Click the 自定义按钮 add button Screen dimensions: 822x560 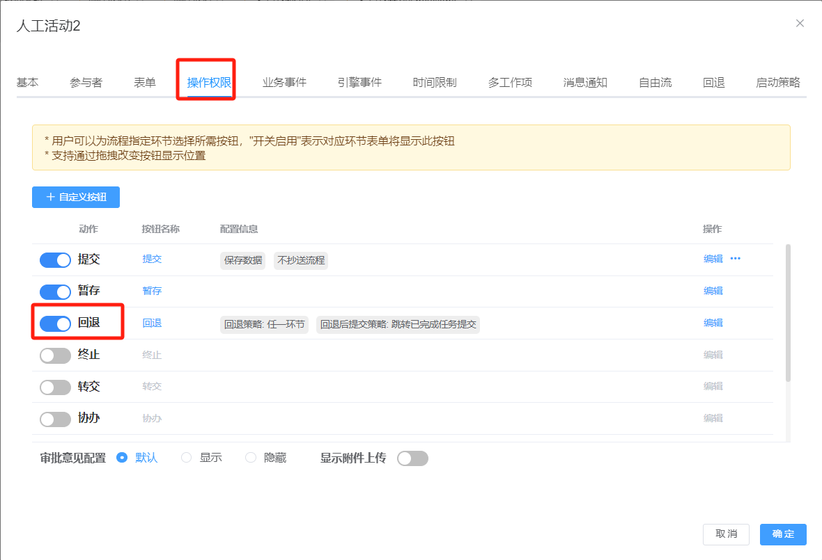[x=76, y=197]
